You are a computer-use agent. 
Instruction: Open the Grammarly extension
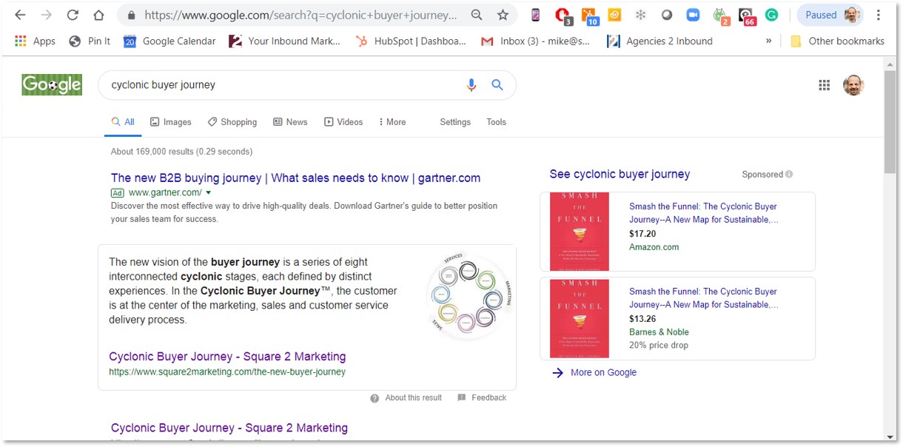pyautogui.click(x=771, y=15)
